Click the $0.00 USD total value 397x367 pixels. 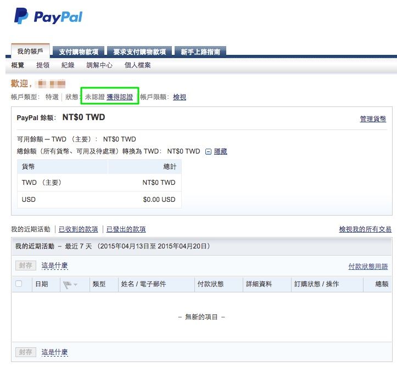159,200
